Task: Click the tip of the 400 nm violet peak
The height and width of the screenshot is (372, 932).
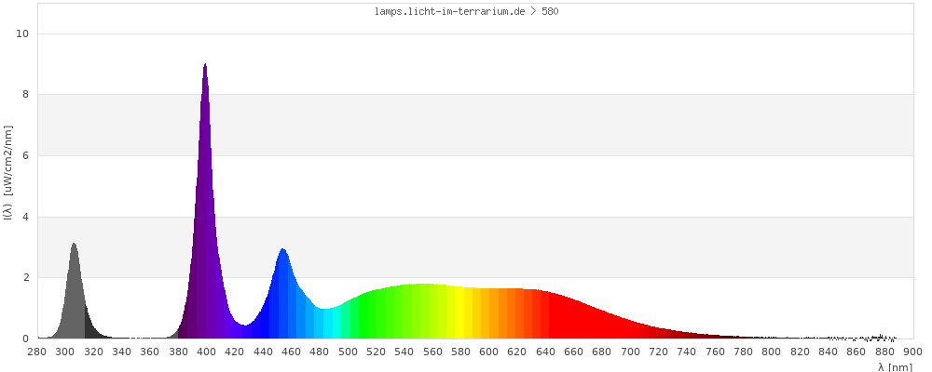Action: click(205, 67)
